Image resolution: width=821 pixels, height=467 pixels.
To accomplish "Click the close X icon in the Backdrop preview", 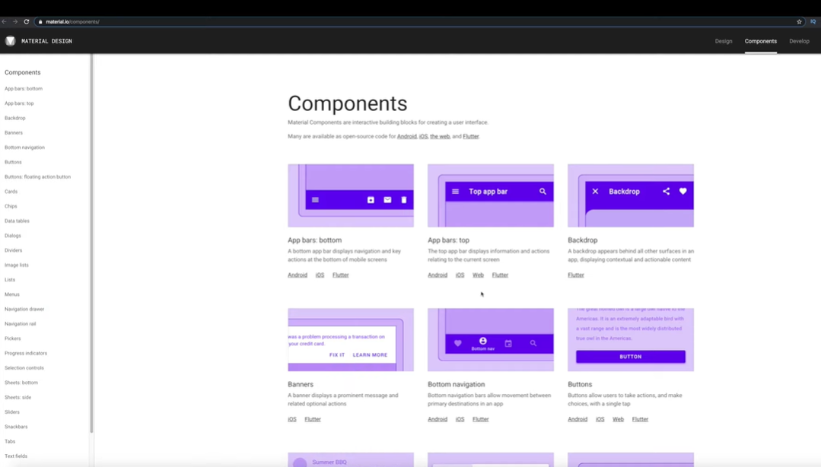I will tap(595, 192).
